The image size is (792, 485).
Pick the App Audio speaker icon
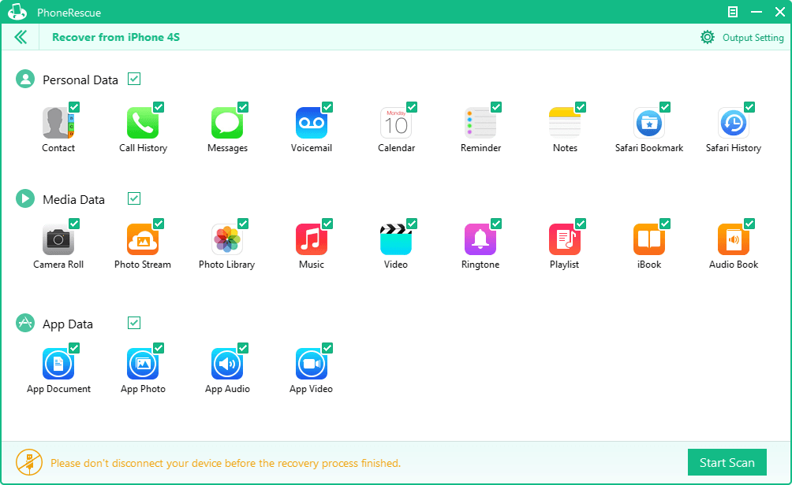pos(226,364)
